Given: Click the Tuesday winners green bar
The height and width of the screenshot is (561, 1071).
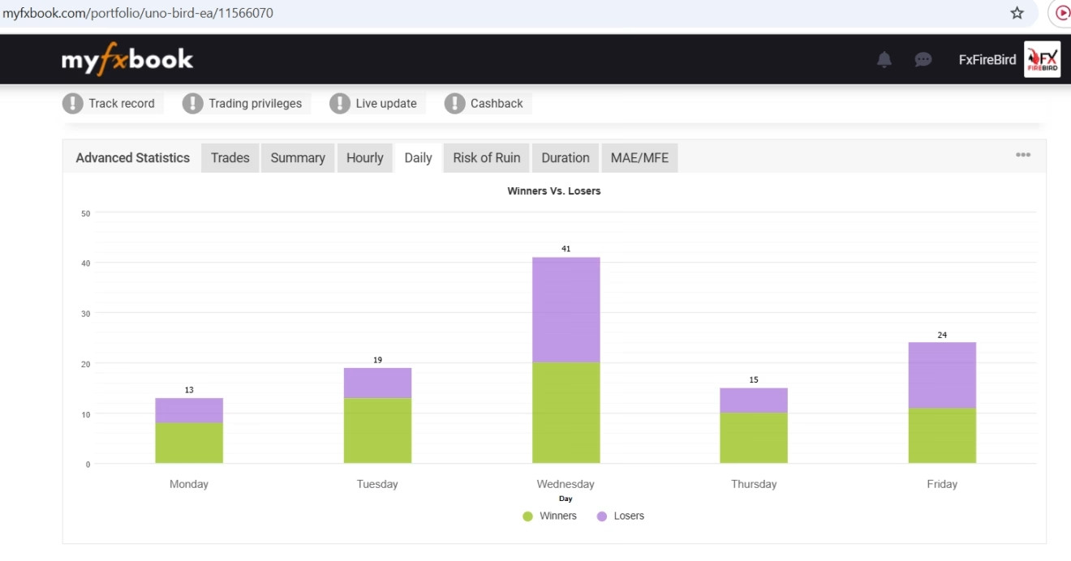Looking at the screenshot, I should (377, 430).
